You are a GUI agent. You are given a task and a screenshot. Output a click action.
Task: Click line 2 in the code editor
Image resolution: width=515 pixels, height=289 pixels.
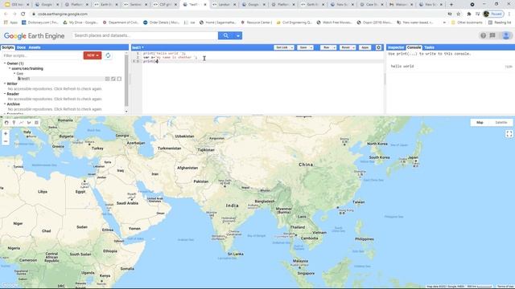point(263,57)
